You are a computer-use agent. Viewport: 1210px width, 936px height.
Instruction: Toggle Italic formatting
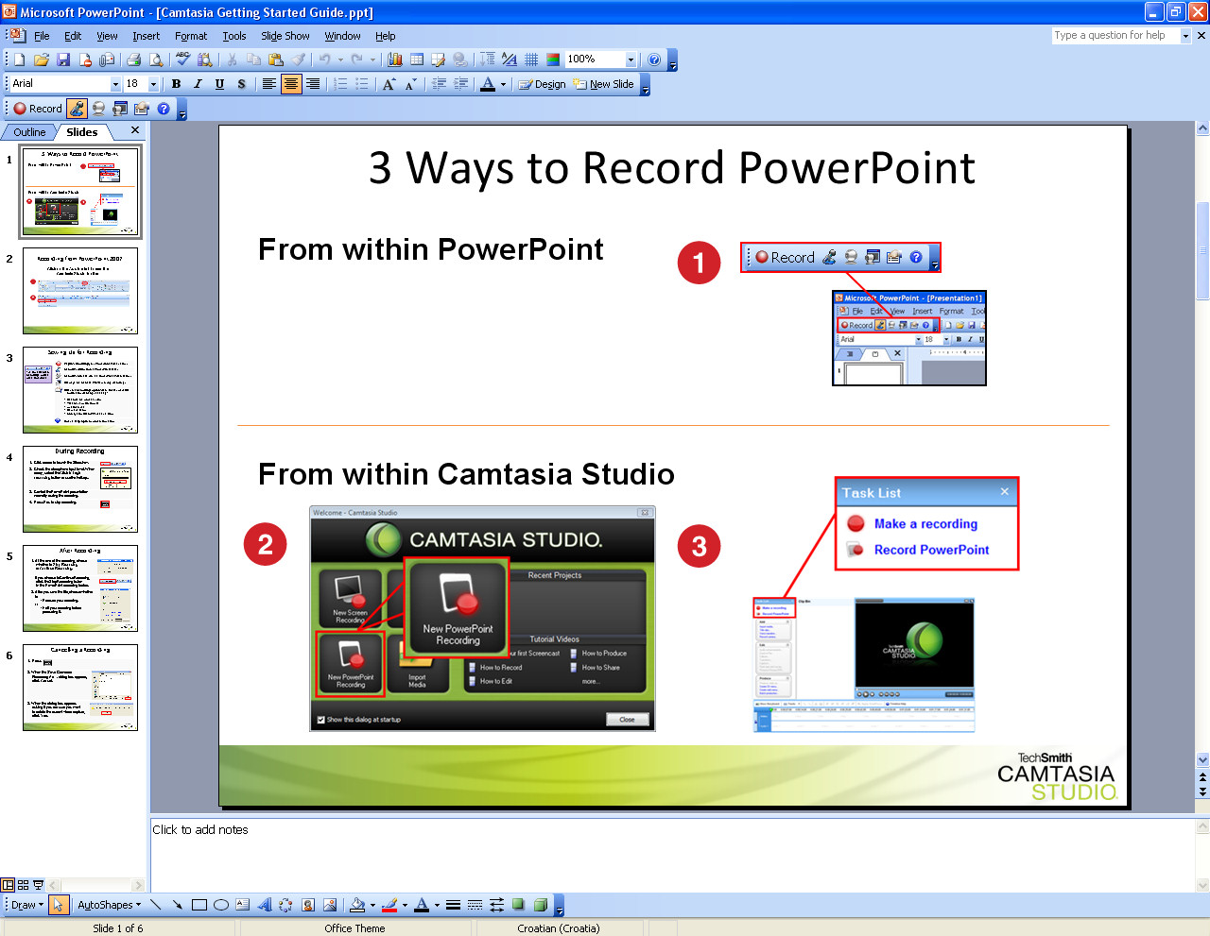(198, 84)
